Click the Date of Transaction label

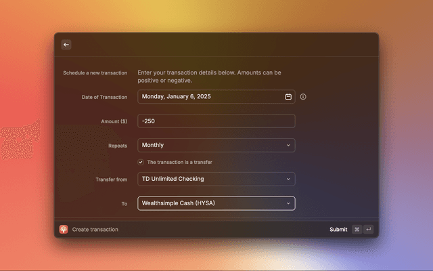(104, 97)
